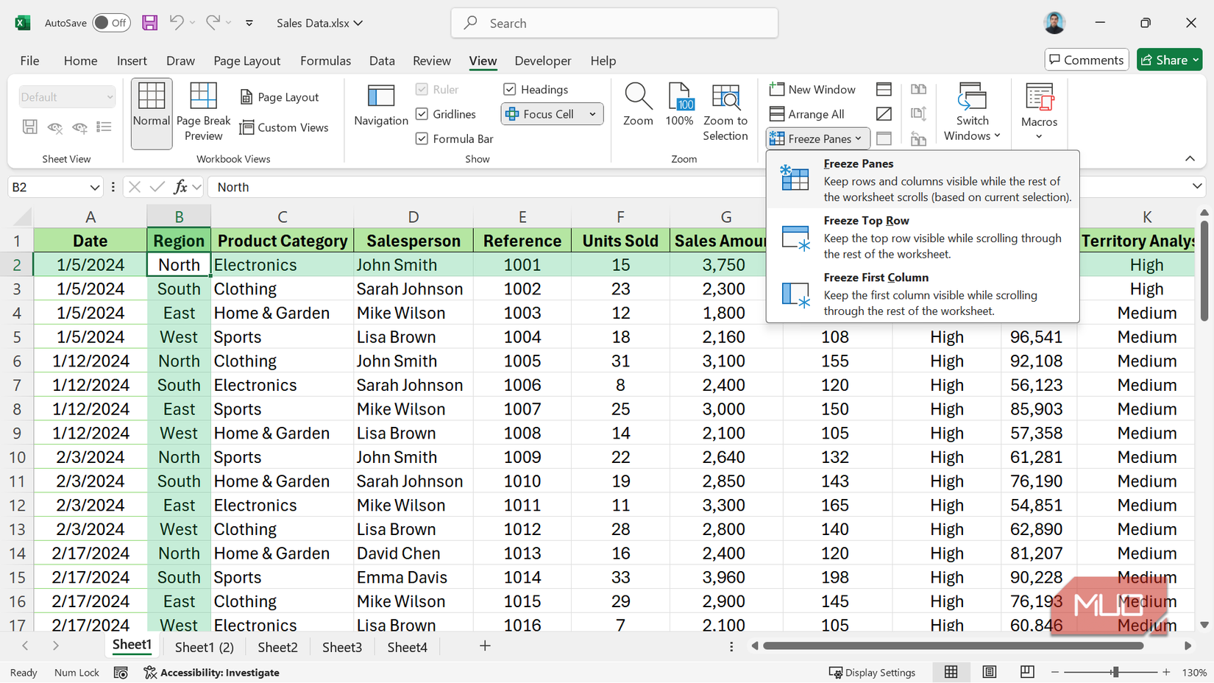Open Customize Quick Access Toolbar dropdown
1214x683 pixels.
[x=249, y=23]
